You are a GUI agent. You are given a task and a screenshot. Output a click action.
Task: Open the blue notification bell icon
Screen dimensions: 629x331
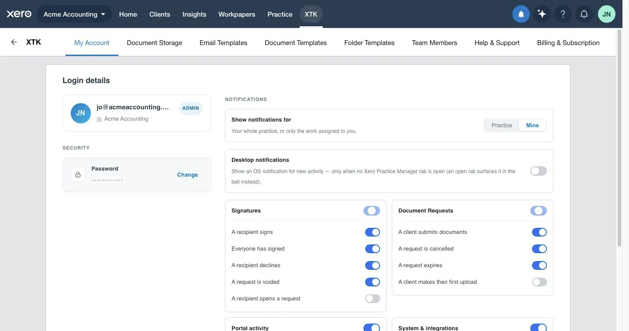tap(521, 14)
